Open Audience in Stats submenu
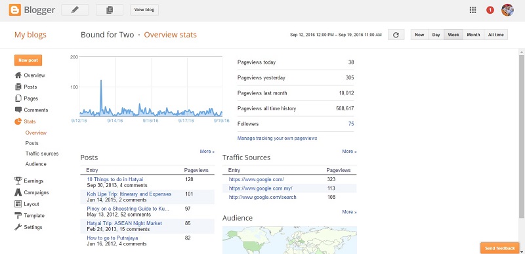This screenshot has height=254, width=525. point(36,164)
